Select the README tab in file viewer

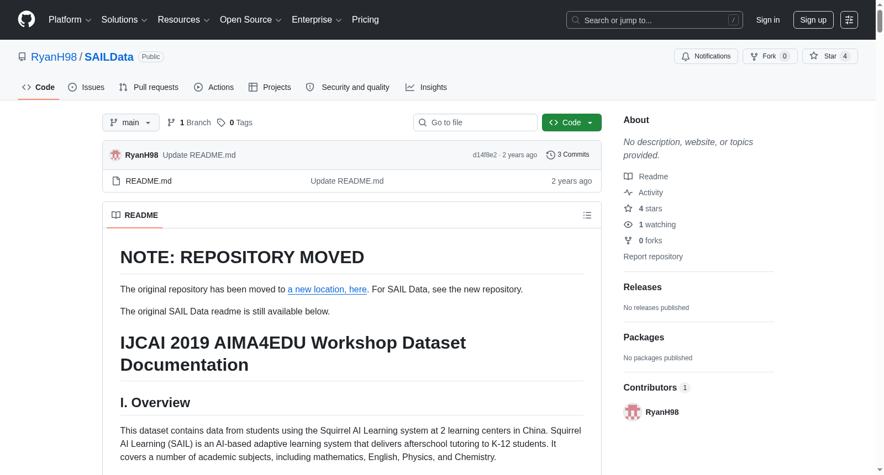[x=135, y=215]
